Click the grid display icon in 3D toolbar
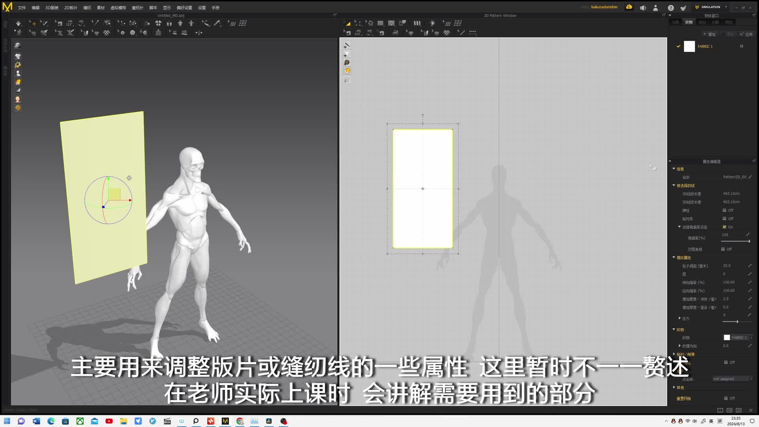 tap(243, 23)
